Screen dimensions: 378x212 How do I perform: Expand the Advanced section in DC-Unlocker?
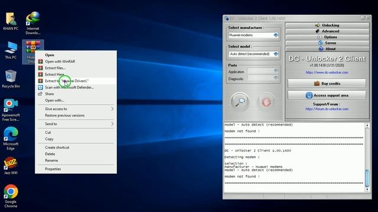[x=327, y=31]
